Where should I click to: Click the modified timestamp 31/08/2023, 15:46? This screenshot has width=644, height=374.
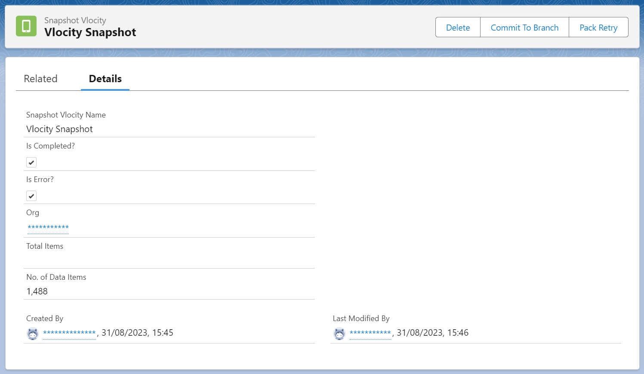coord(432,333)
